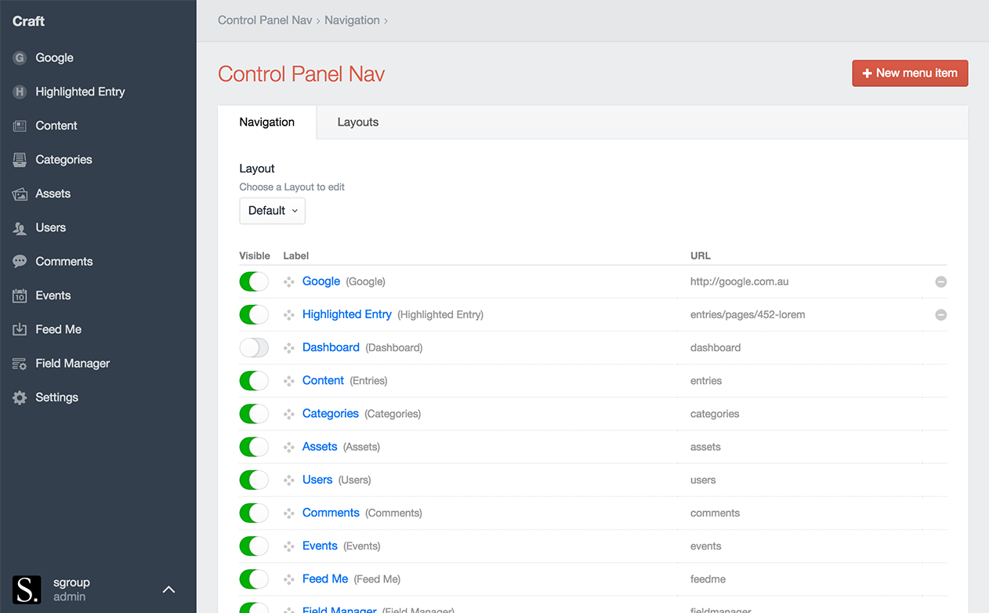Enable the Dashboard visibility toggle
This screenshot has height=613, width=989.
(x=254, y=347)
